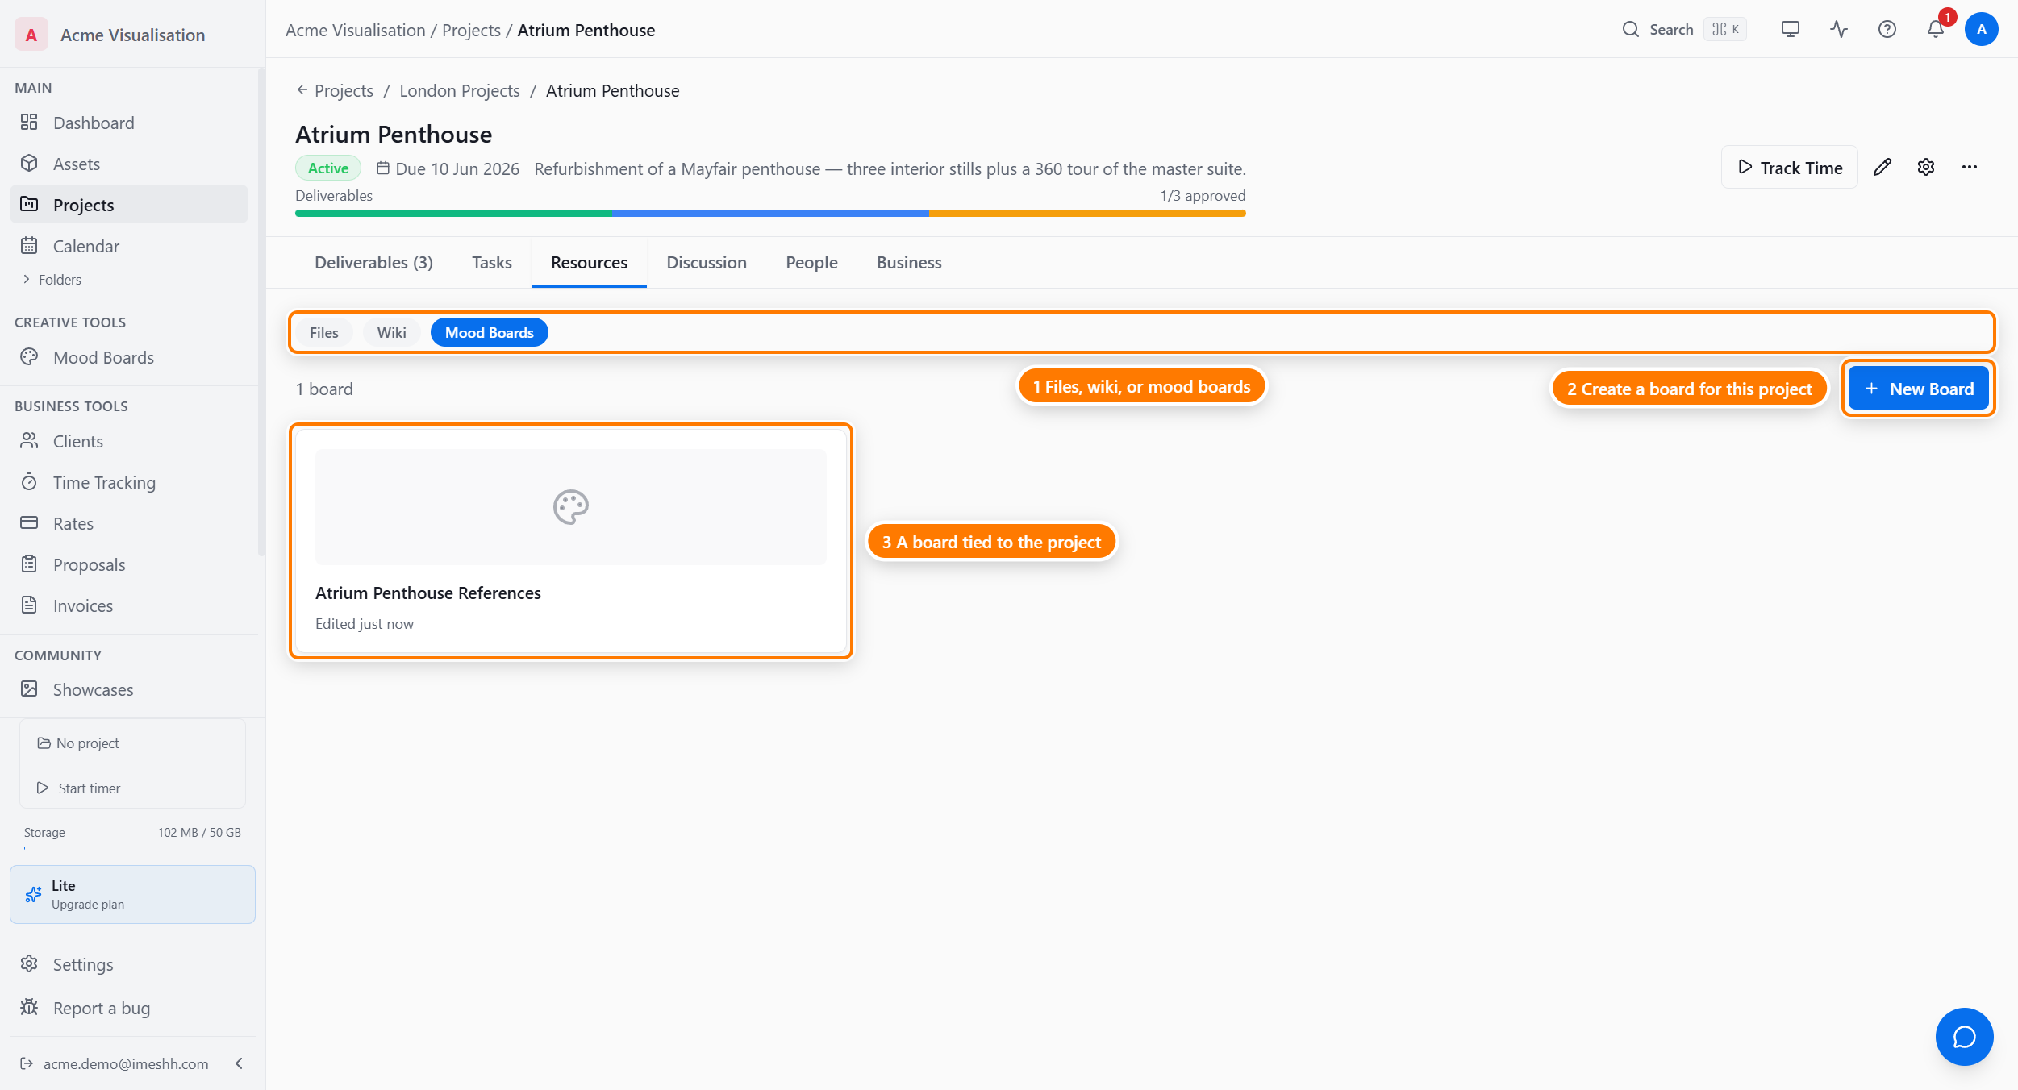Click the help question mark icon

(x=1887, y=30)
